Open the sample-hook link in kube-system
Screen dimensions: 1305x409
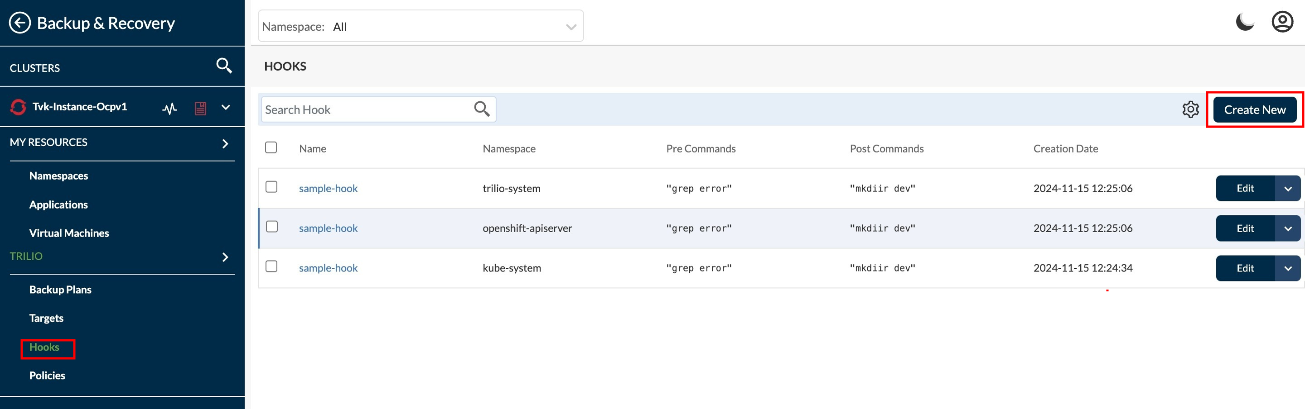click(x=328, y=268)
